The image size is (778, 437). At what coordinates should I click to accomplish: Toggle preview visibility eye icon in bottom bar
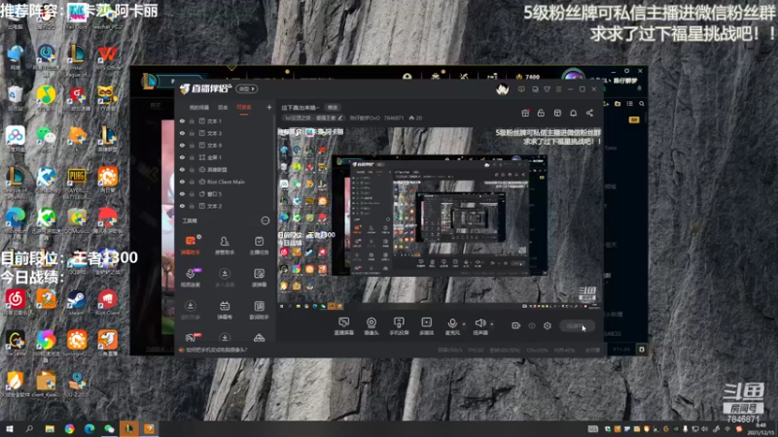tap(532, 325)
